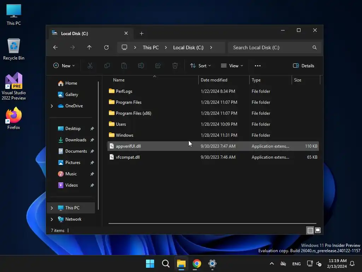This screenshot has width=362, height=272.
Task: Switch to large thumbnails layout icon
Action: click(x=318, y=230)
